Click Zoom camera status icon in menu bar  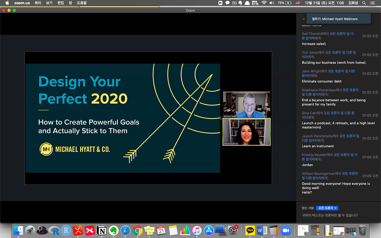coord(221,3)
